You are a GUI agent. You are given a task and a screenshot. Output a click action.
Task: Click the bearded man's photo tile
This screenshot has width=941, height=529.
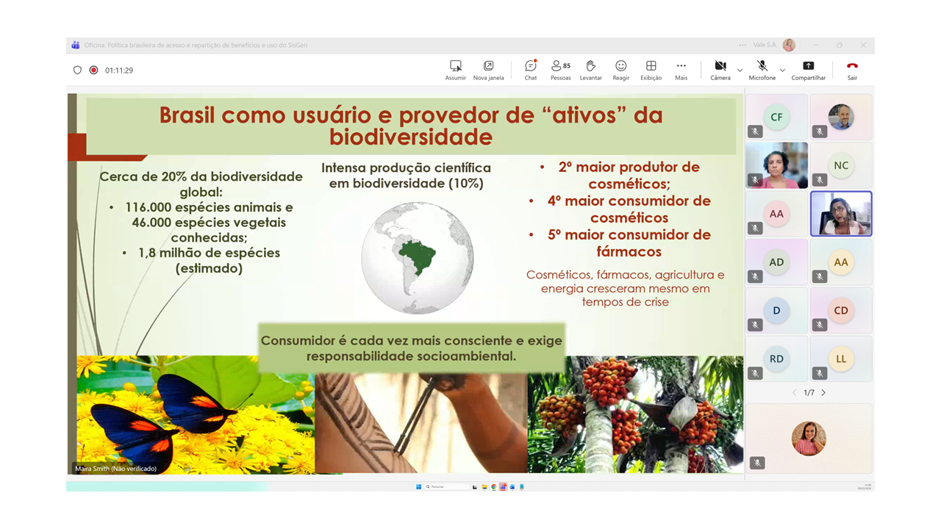(x=841, y=117)
